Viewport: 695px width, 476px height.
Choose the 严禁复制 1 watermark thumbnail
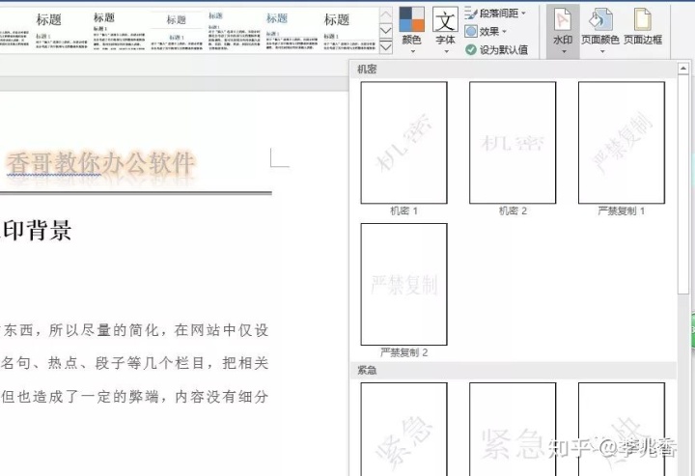622,143
